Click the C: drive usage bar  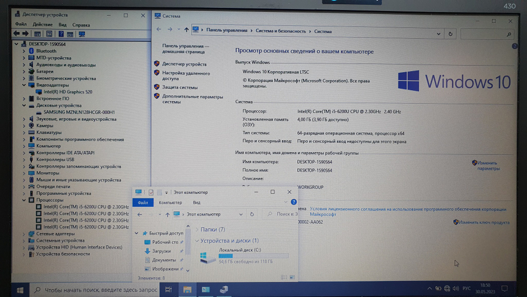(x=253, y=256)
